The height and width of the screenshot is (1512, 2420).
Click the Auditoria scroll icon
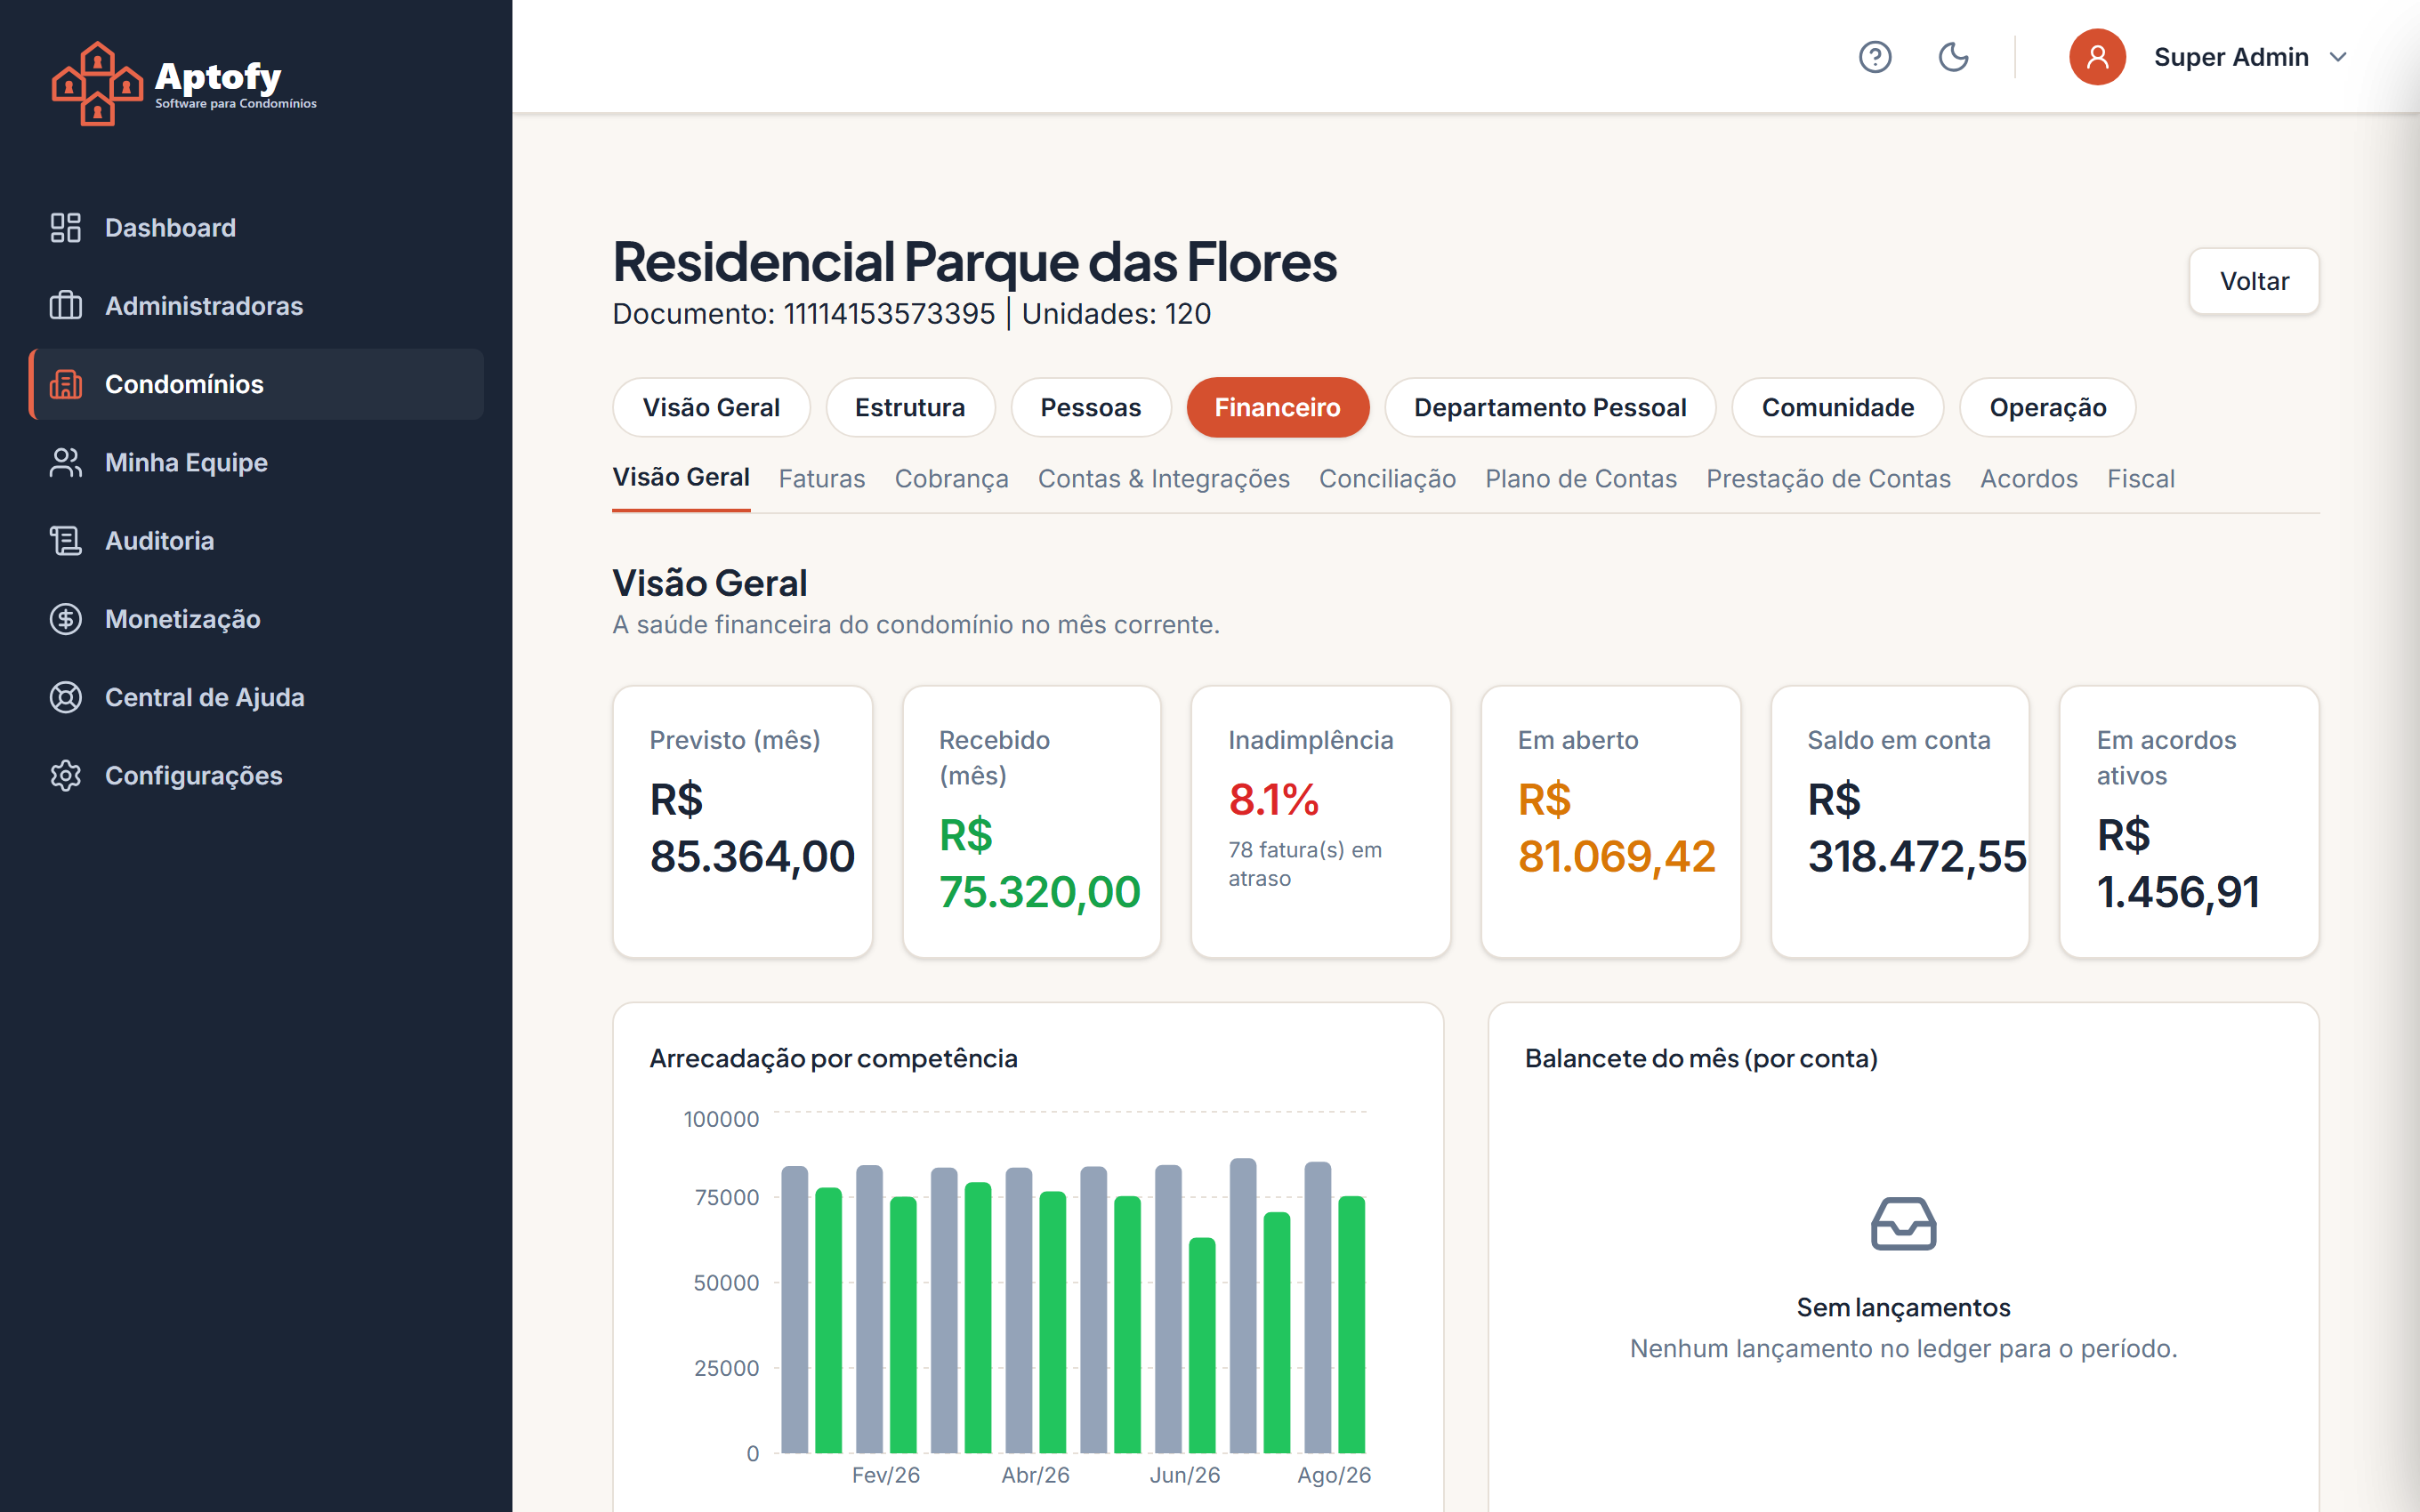click(66, 541)
